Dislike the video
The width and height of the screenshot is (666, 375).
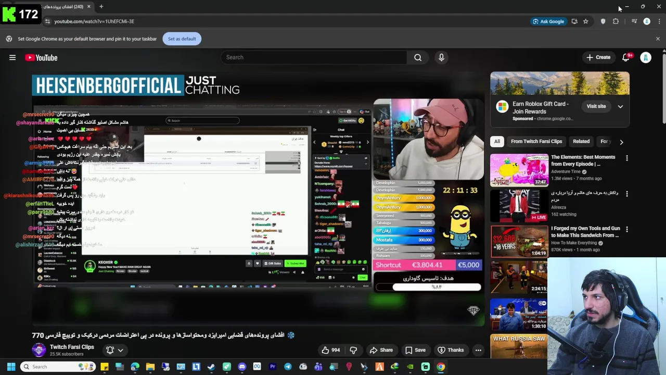[x=353, y=350]
